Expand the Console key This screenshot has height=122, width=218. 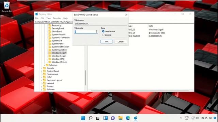coord(42,68)
